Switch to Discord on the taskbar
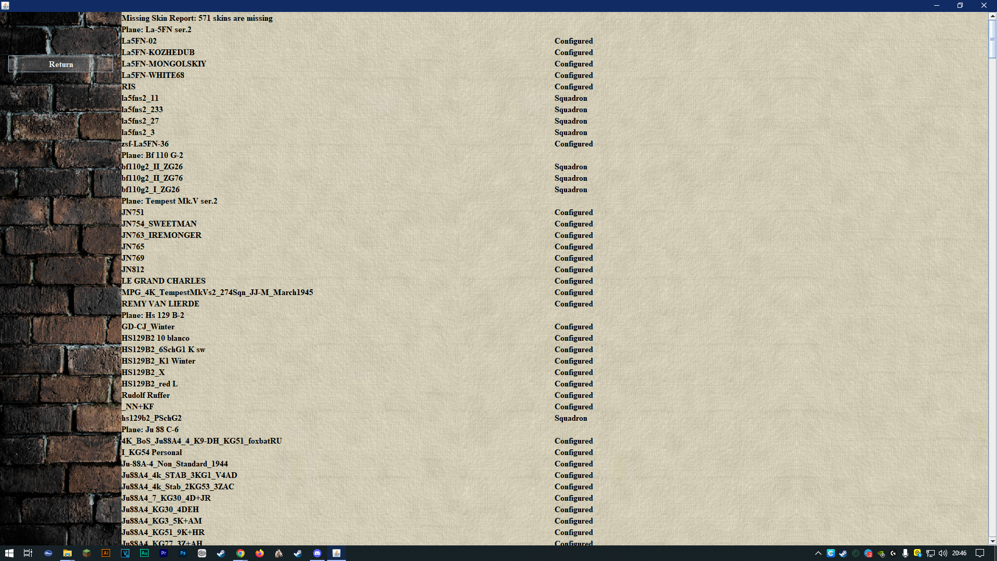The image size is (997, 561). pyautogui.click(x=317, y=553)
